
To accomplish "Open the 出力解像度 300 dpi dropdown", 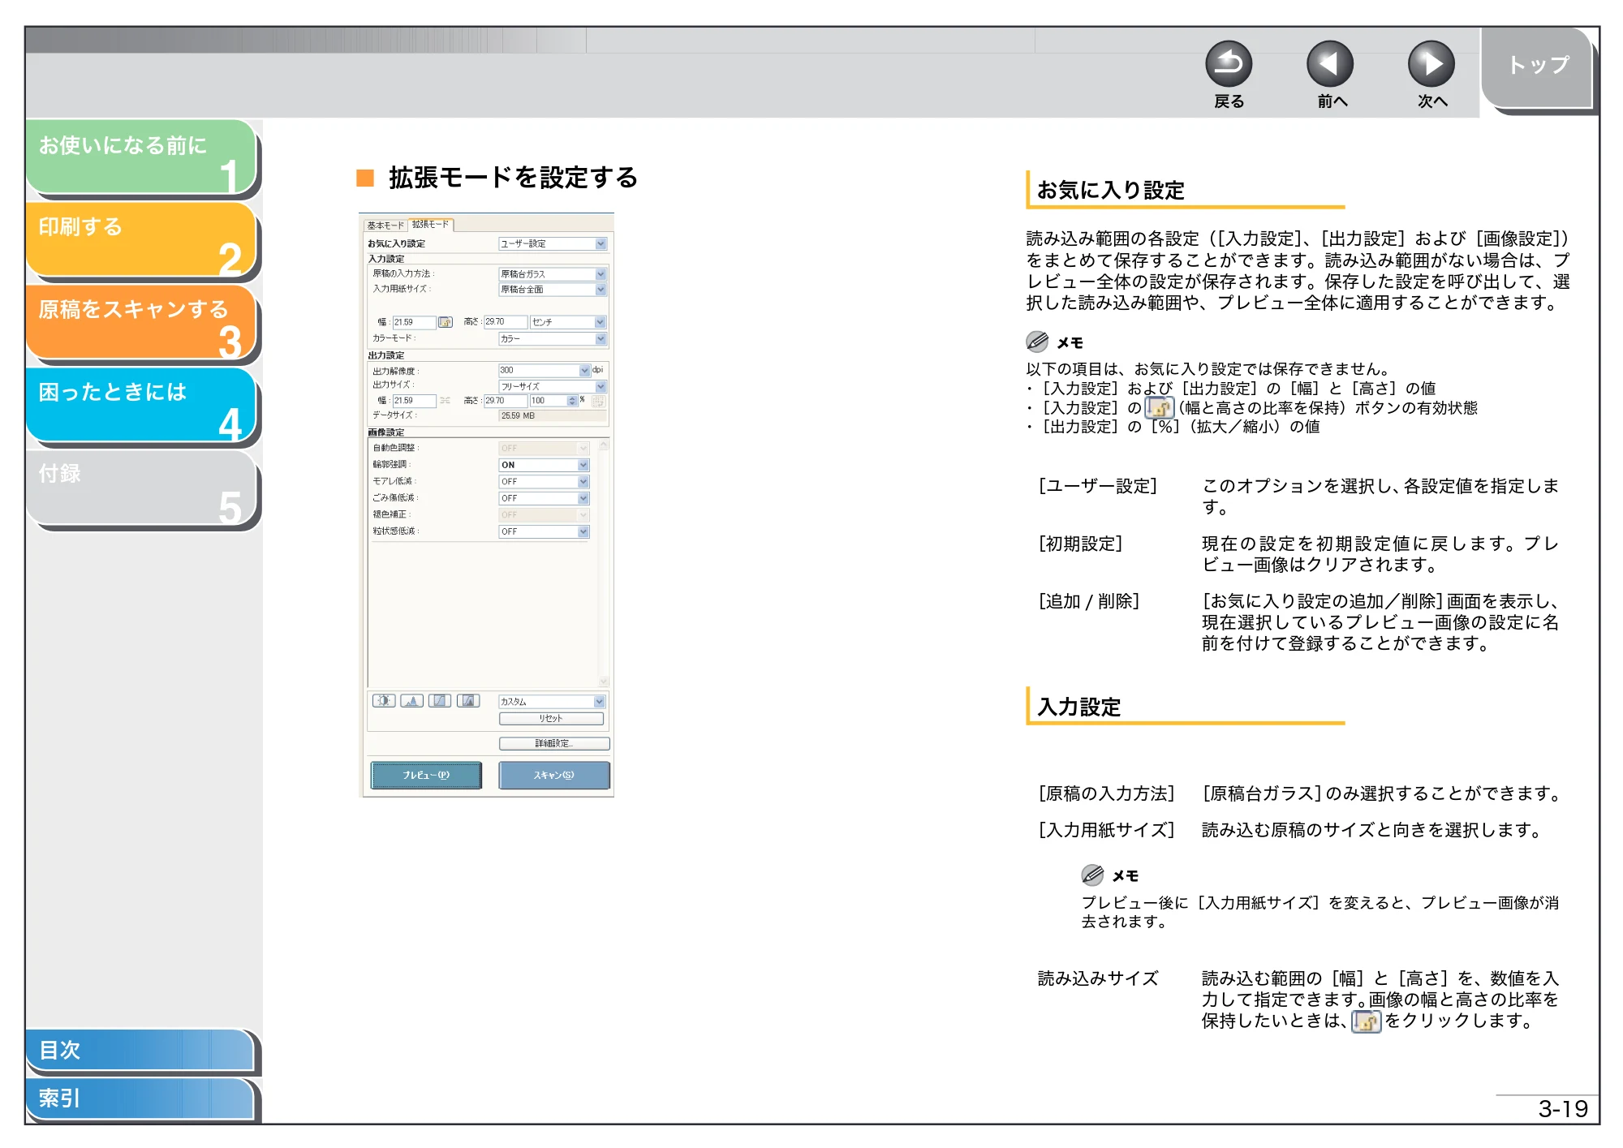I will point(544,371).
